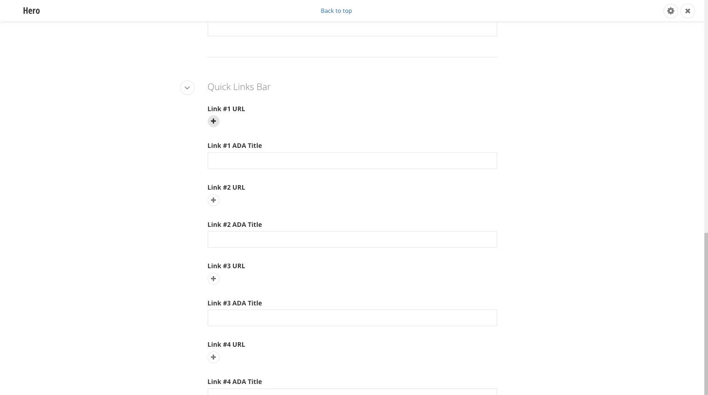
Task: Add a URL for Link #2
Action: pyautogui.click(x=213, y=200)
